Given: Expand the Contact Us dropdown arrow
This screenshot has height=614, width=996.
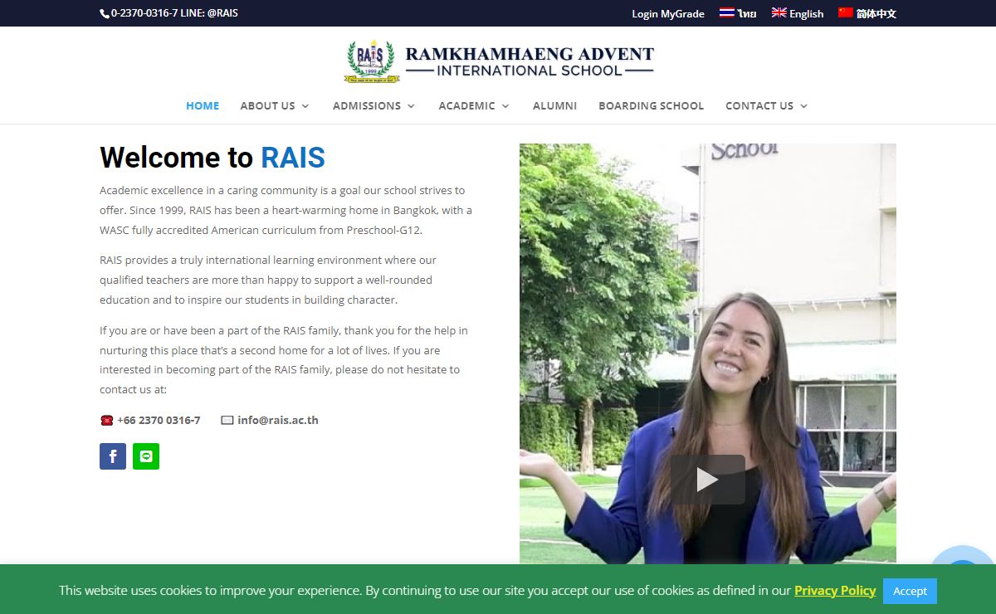Looking at the screenshot, I should pyautogui.click(x=803, y=106).
